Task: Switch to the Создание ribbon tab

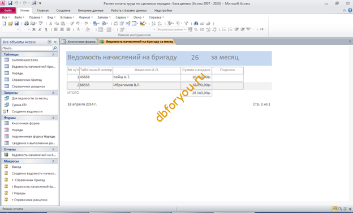Action: click(x=63, y=10)
